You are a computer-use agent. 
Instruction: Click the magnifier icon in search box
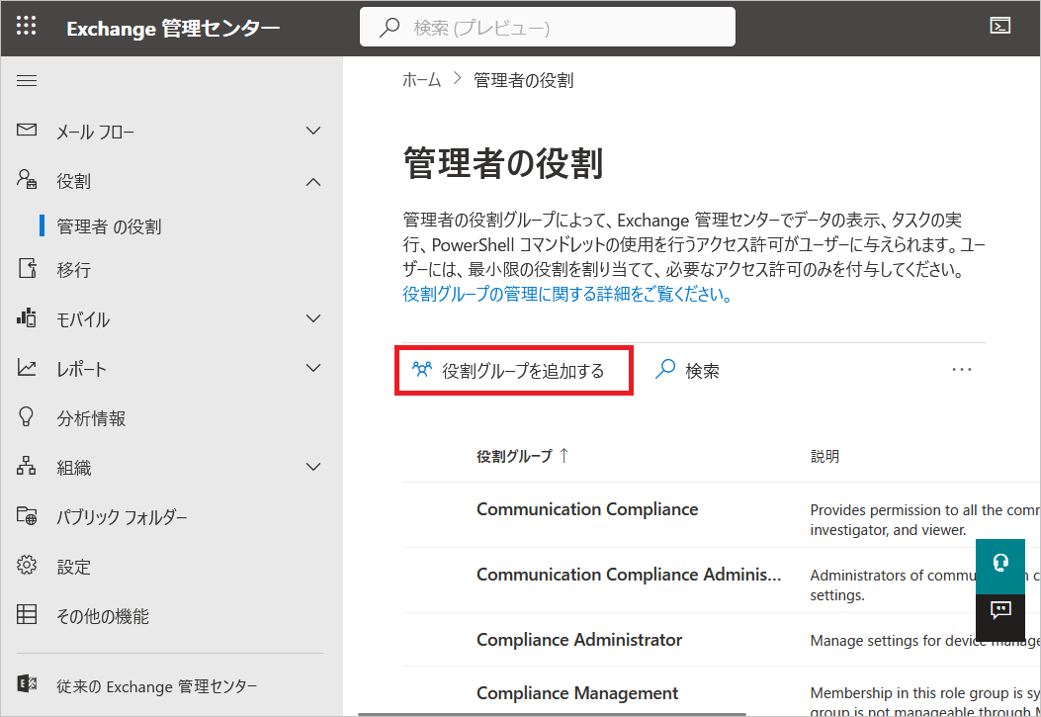[390, 28]
